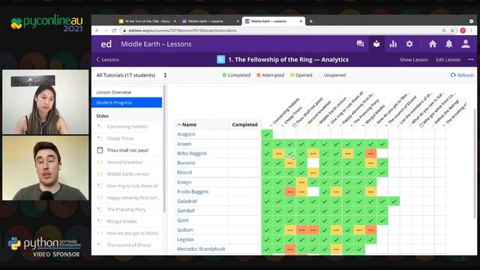Sort by the Completed column header
Viewport: 480px width, 270px height.
pyautogui.click(x=244, y=124)
